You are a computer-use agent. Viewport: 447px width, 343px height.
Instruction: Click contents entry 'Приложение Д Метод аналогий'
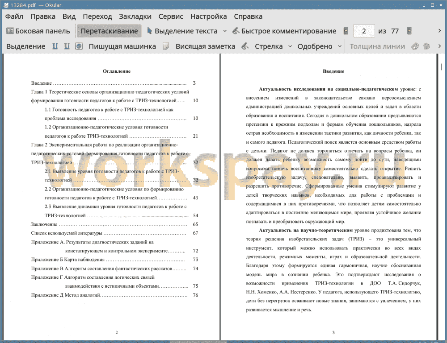tap(65, 295)
